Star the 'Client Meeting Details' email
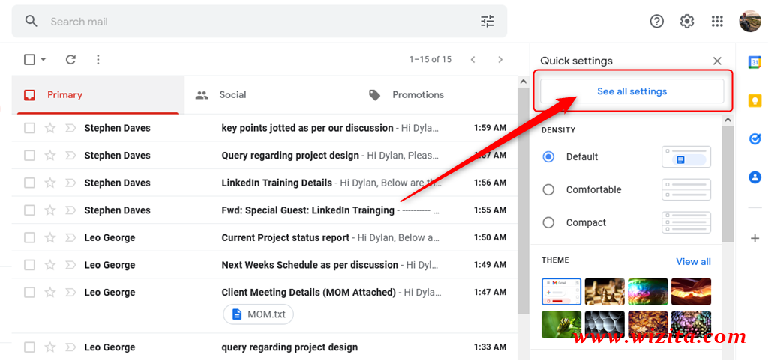 [50, 292]
